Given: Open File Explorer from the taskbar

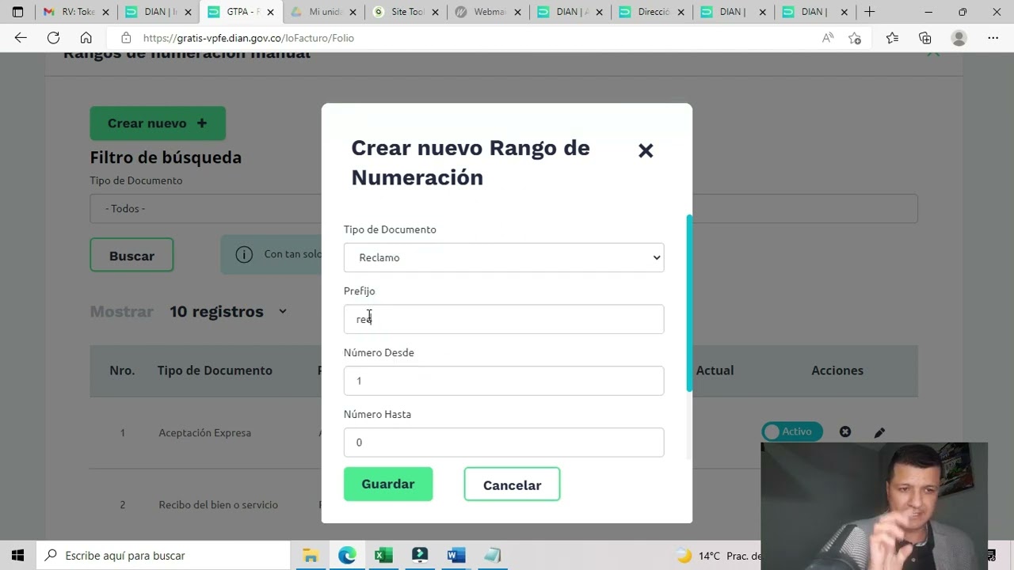Looking at the screenshot, I should [311, 556].
